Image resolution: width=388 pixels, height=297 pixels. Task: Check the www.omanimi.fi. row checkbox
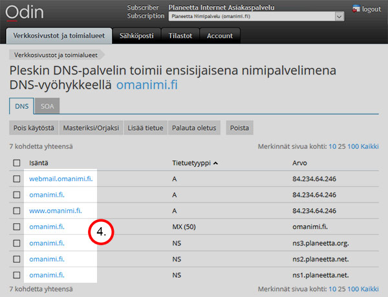(17, 211)
